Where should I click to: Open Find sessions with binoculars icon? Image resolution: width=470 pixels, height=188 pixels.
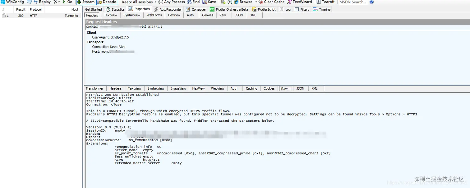tap(193, 2)
